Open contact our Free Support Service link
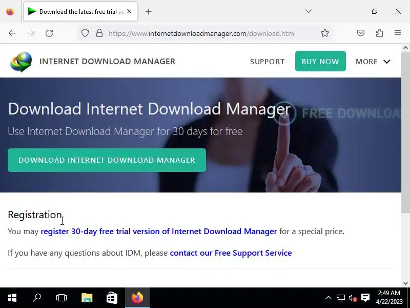Screen dimensions: 410x308 (x=231, y=253)
